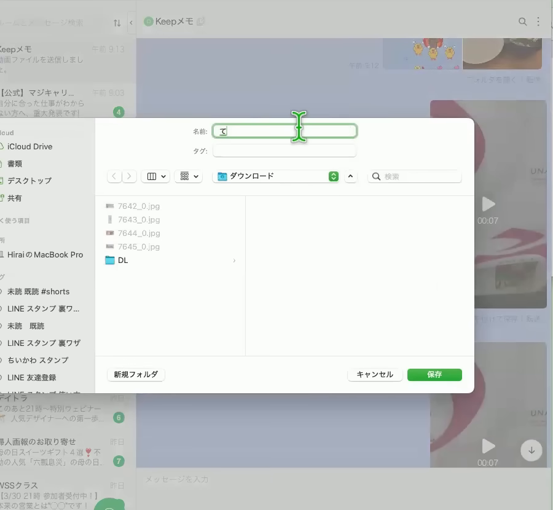Select 共有 in the sidebar
The width and height of the screenshot is (553, 510).
point(15,198)
